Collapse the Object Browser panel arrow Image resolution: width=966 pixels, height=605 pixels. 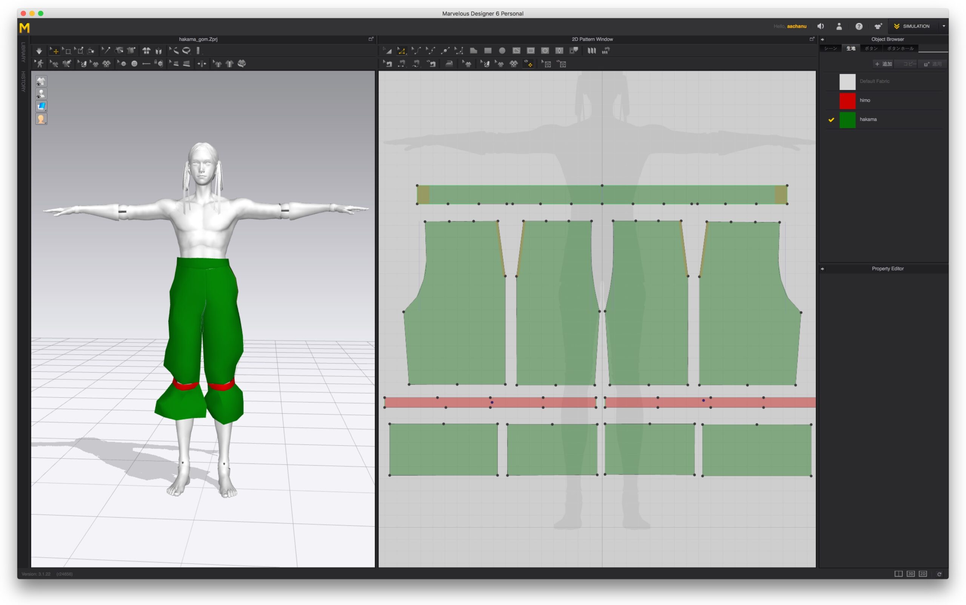coord(822,40)
